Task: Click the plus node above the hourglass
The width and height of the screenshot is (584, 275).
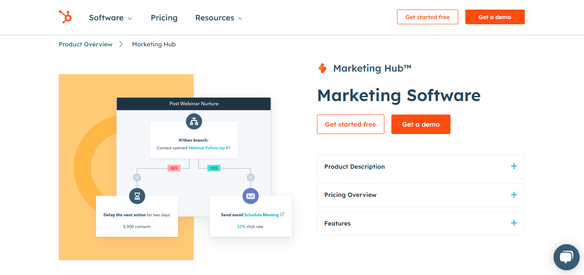Action: [137, 177]
